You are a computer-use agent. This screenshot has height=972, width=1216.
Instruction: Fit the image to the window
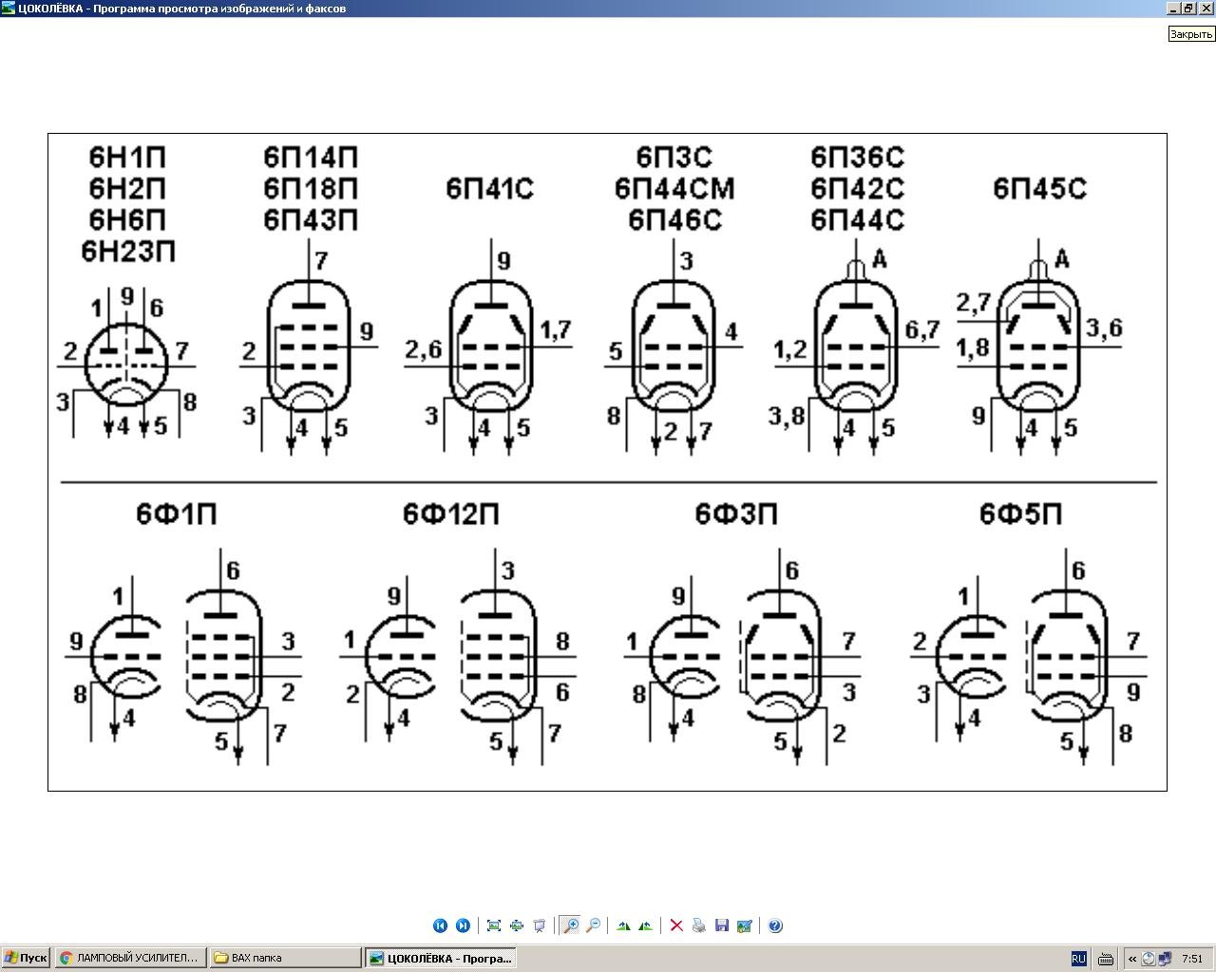point(494,925)
